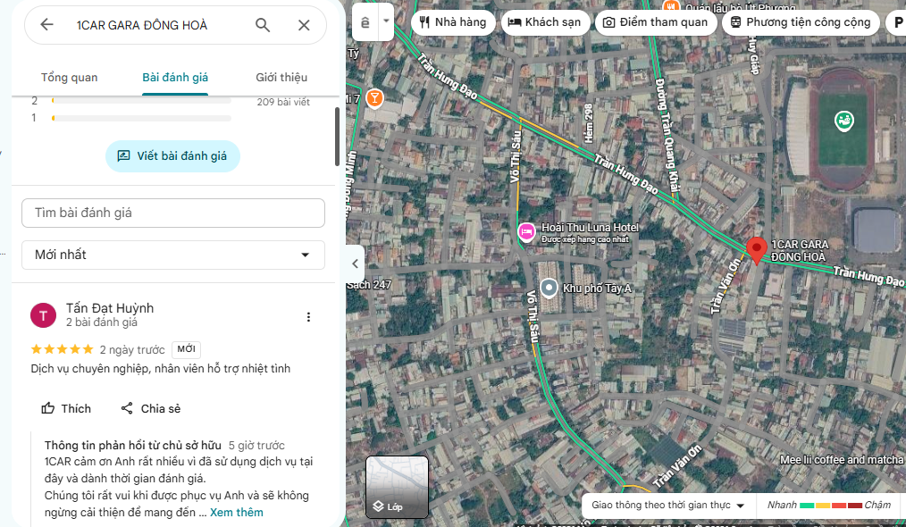Filter map by Nhà hàng chip
Screen dimensions: 906x527
pos(453,22)
